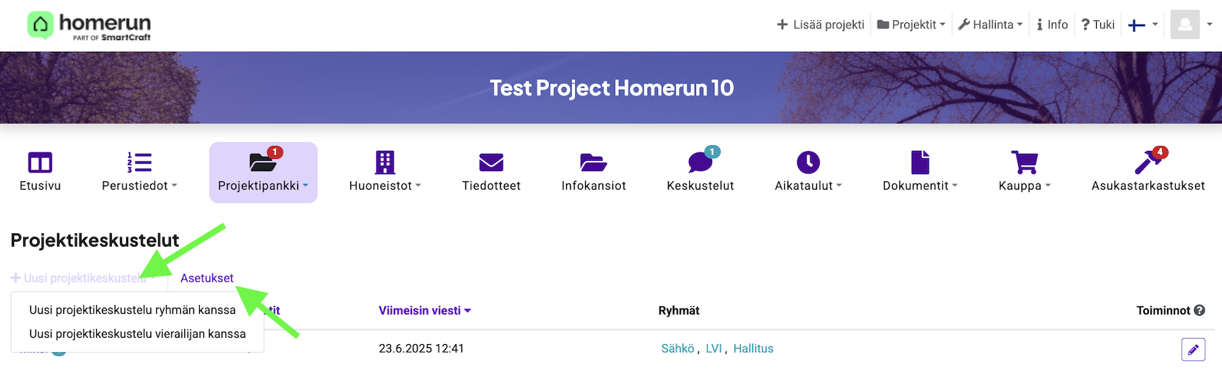Click the Asetukset link
Image resolution: width=1222 pixels, height=392 pixels.
click(207, 278)
